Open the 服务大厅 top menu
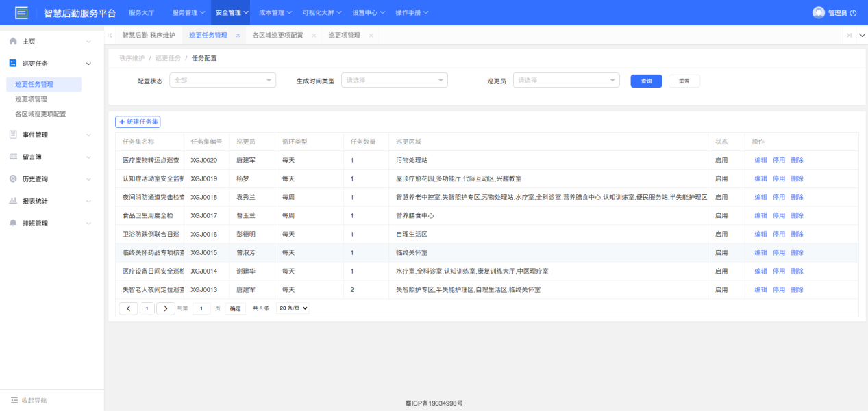Image resolution: width=868 pixels, height=411 pixels. click(x=141, y=12)
